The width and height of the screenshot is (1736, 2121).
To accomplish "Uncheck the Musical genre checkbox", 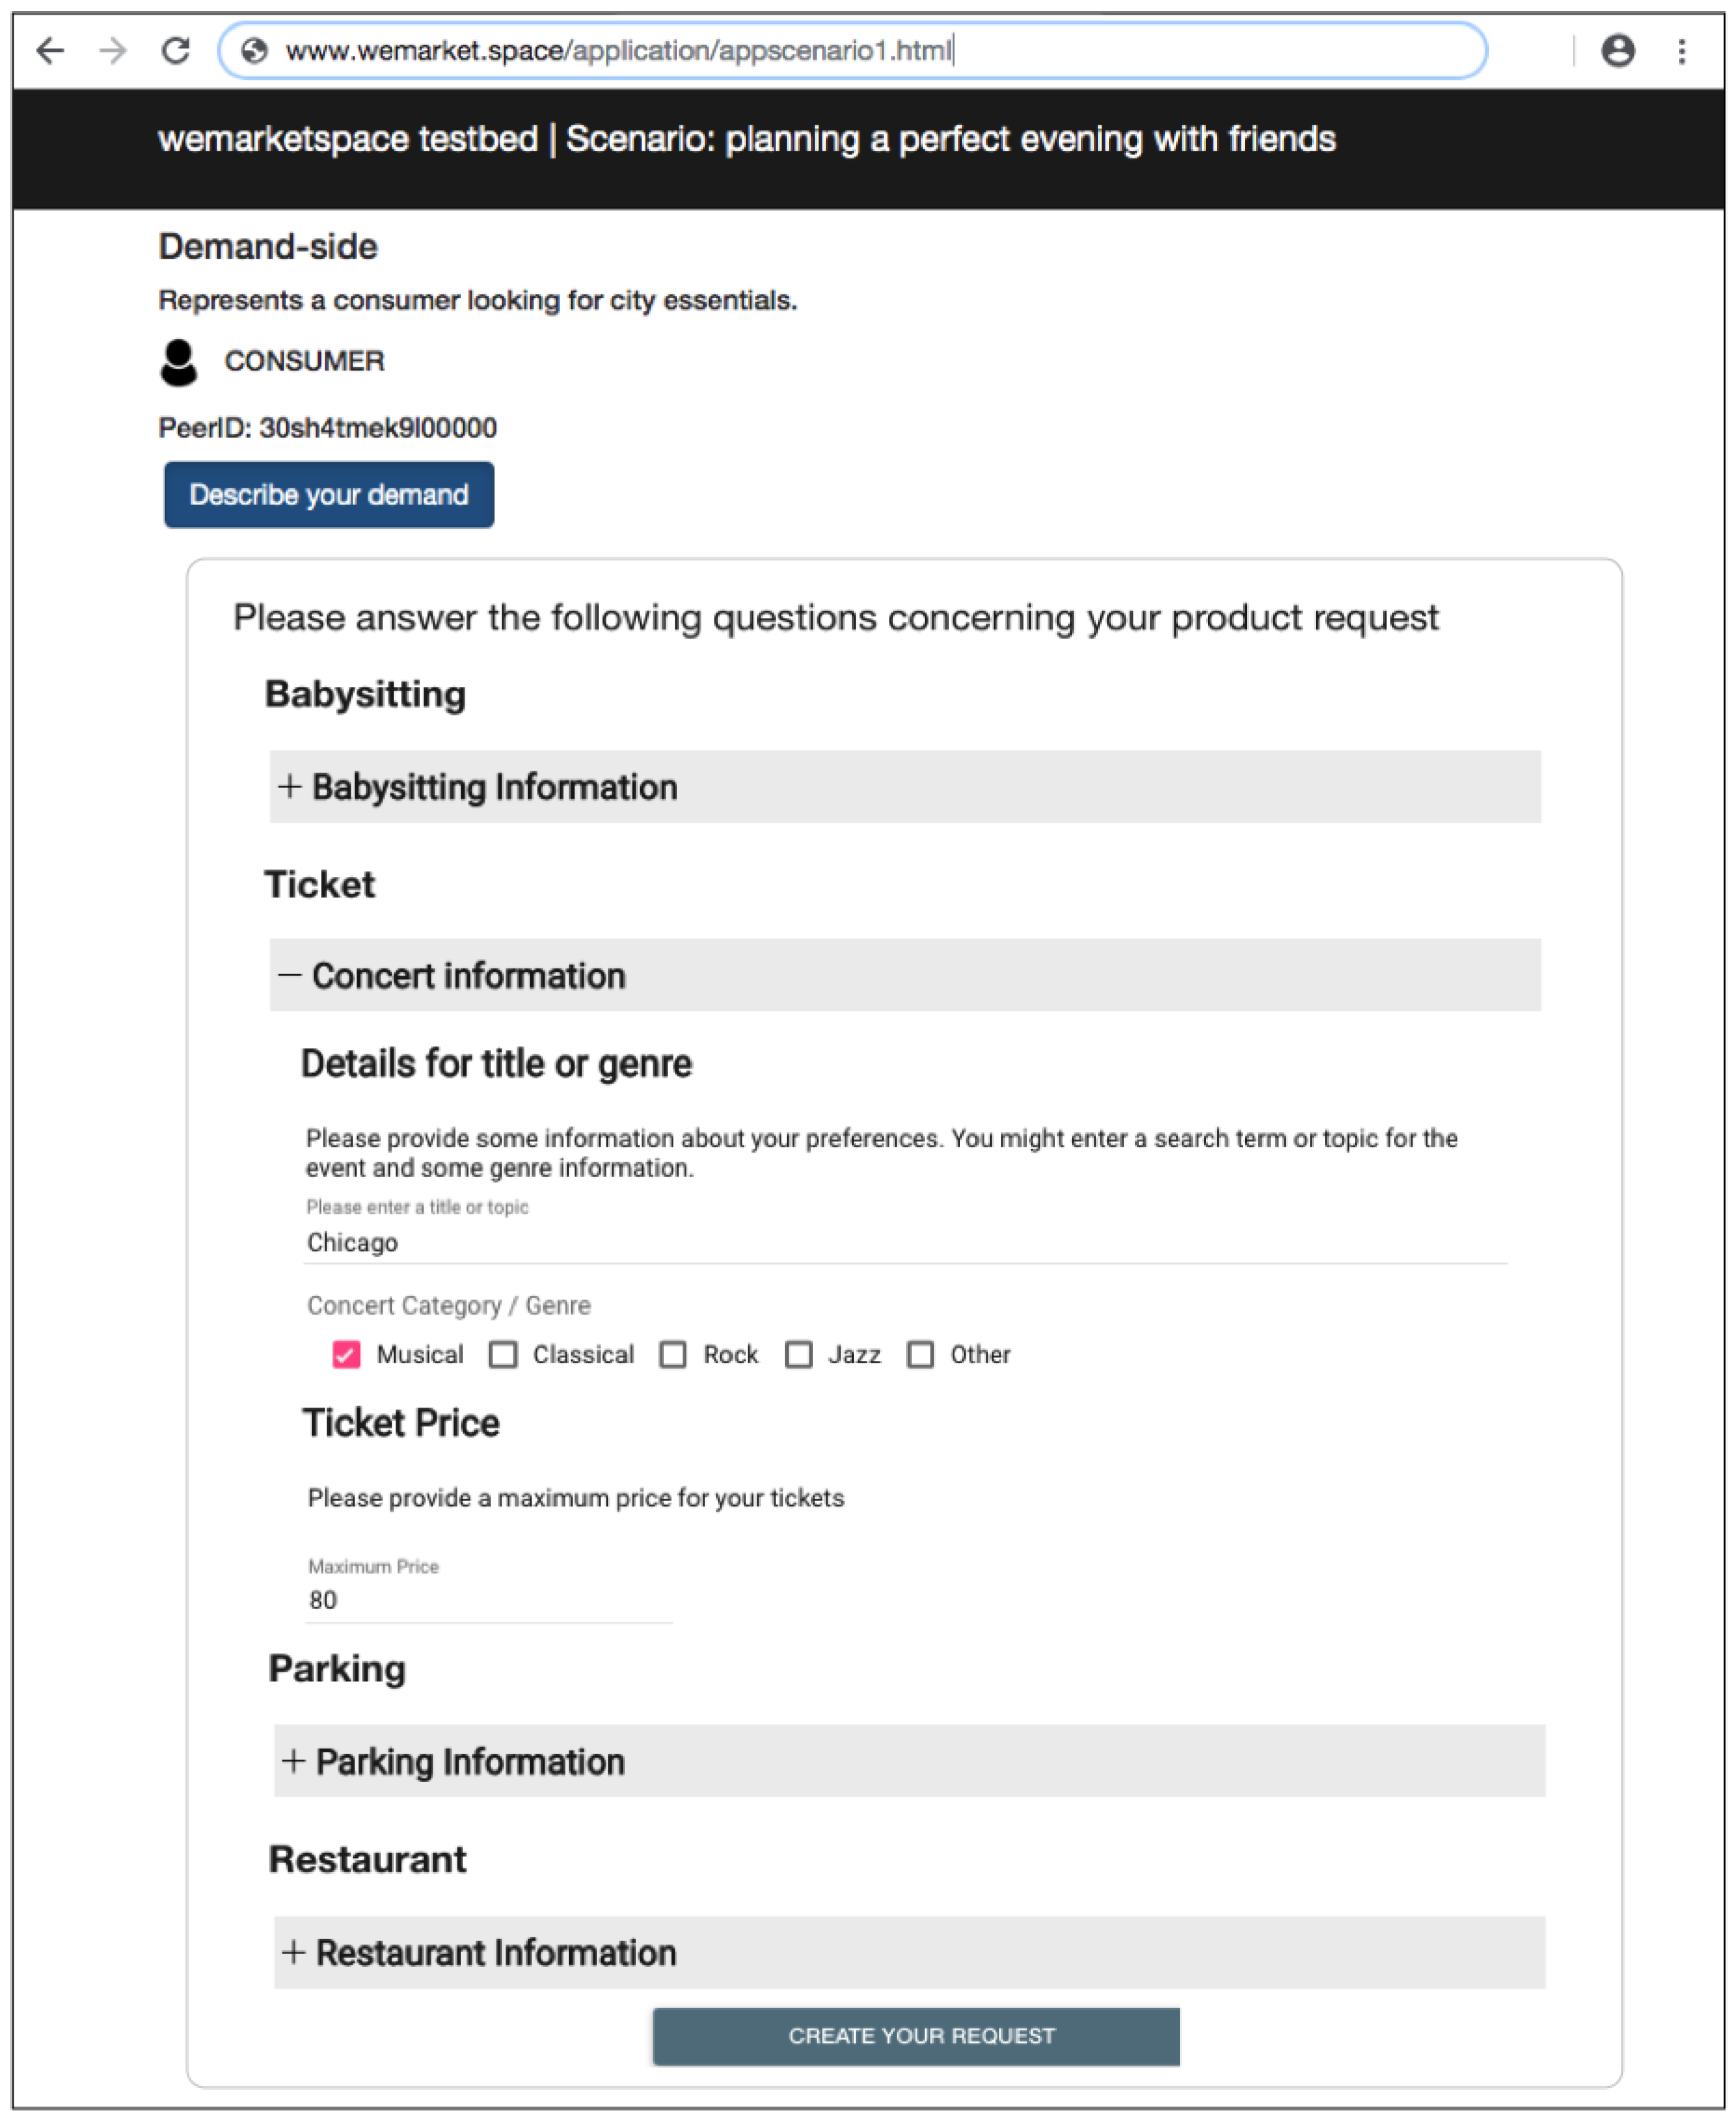I will 346,1355.
